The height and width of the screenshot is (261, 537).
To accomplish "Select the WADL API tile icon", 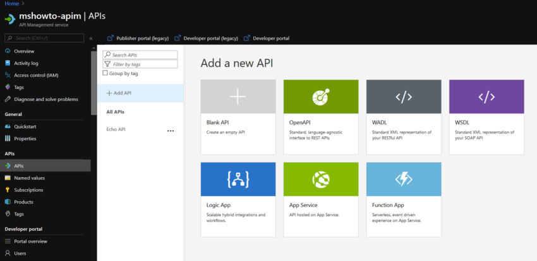I will [x=403, y=96].
